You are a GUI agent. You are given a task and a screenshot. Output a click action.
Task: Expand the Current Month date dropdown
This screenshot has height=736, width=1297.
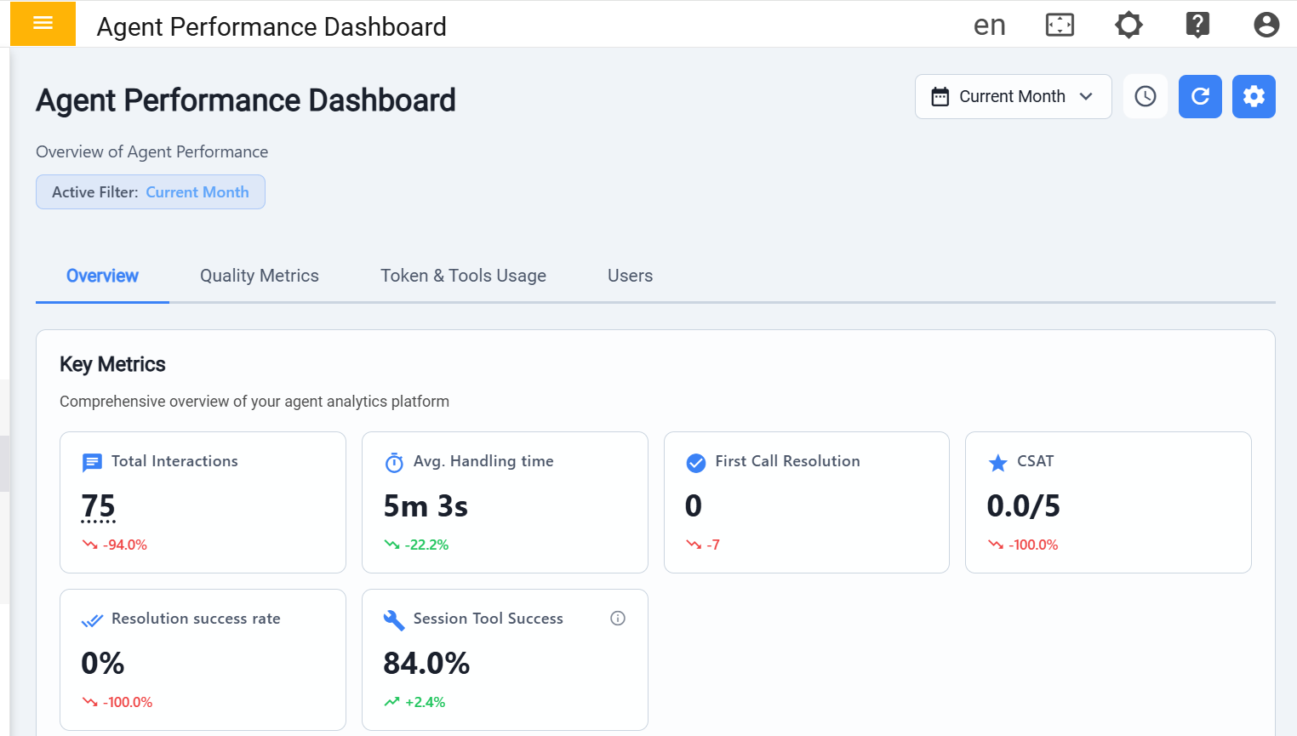click(x=1013, y=96)
